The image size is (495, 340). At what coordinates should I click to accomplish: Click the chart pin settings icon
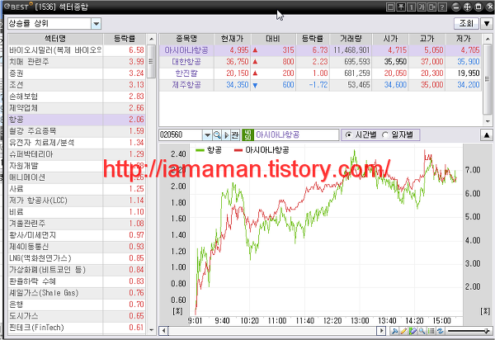click(x=394, y=331)
